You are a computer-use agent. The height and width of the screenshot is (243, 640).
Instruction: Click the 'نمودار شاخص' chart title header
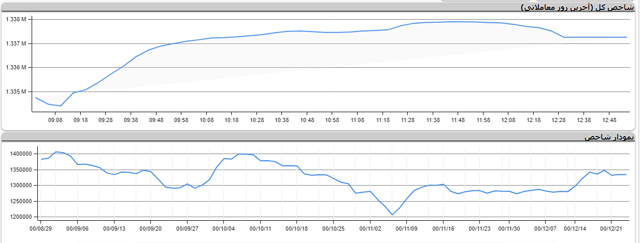point(609,137)
